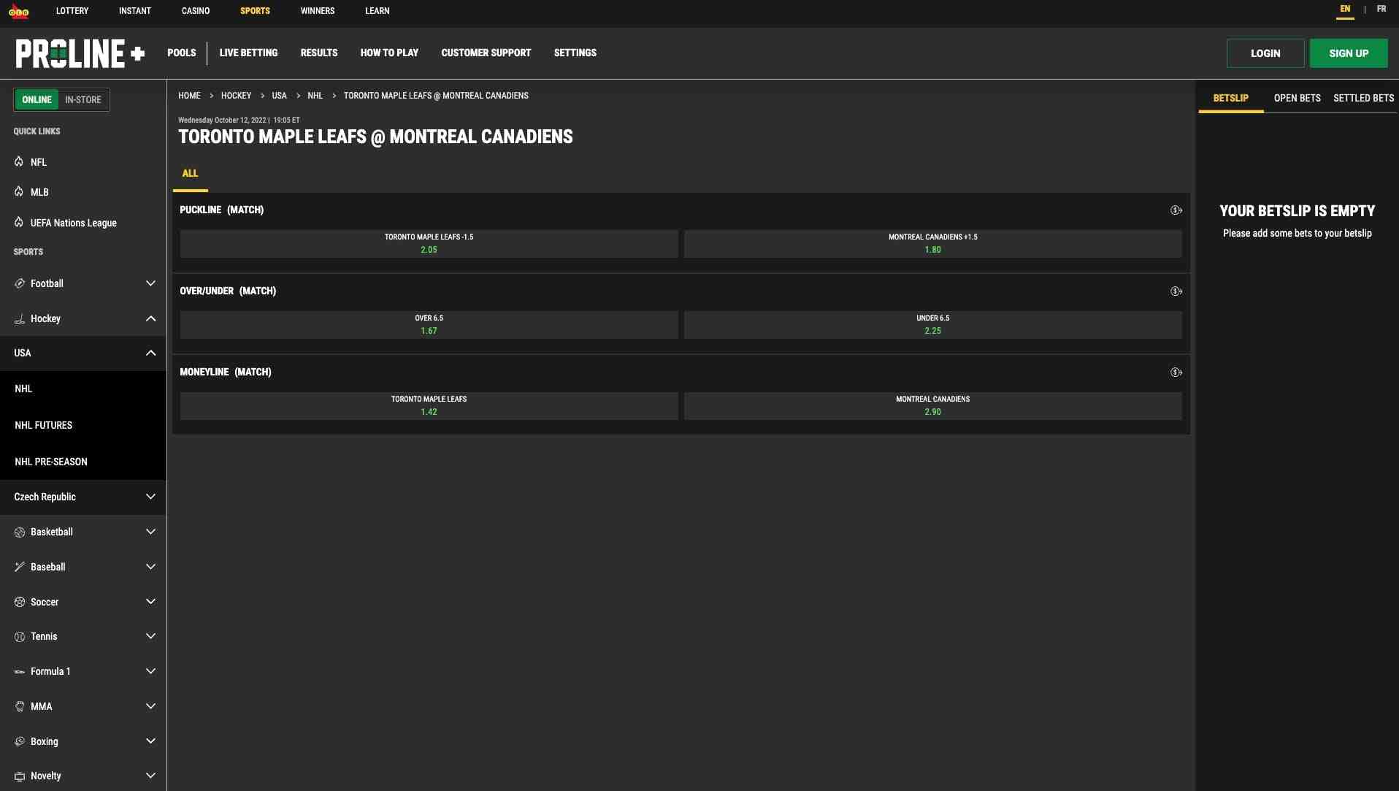Switch to the OPEN BETS tab
This screenshot has height=791, width=1399.
[x=1297, y=98]
